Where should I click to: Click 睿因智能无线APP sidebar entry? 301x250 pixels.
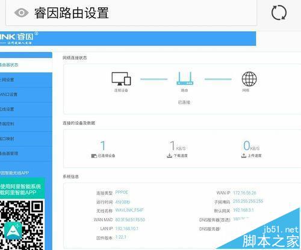(14, 173)
